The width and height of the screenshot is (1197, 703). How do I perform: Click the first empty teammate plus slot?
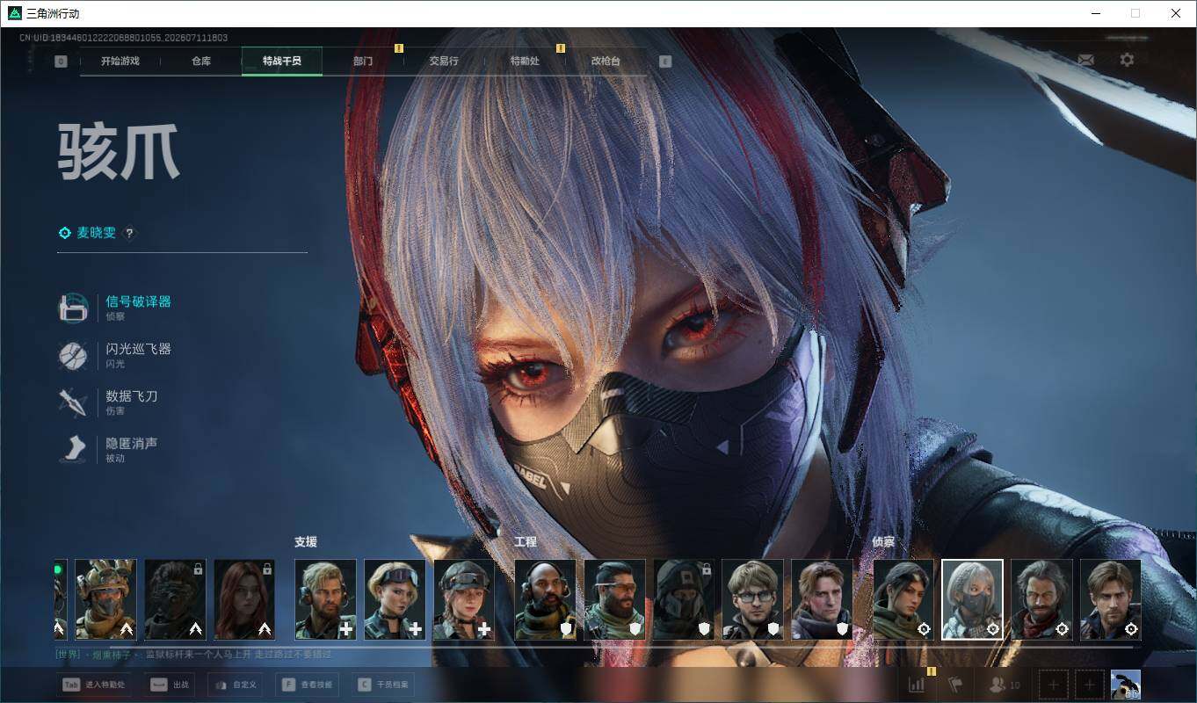1054,685
